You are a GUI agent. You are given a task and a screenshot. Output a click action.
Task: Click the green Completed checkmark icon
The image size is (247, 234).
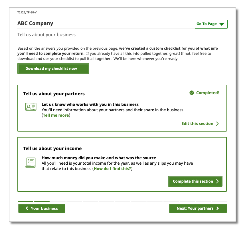point(192,93)
